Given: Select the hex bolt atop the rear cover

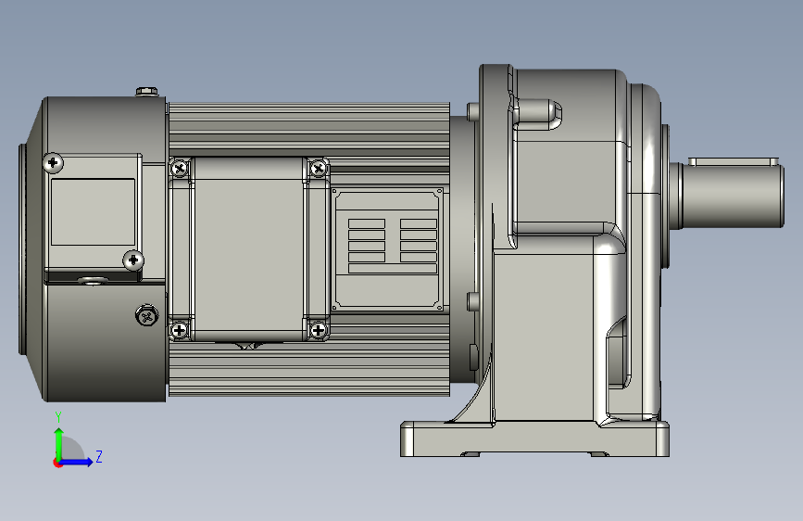Looking at the screenshot, I should pyautogui.click(x=147, y=92).
